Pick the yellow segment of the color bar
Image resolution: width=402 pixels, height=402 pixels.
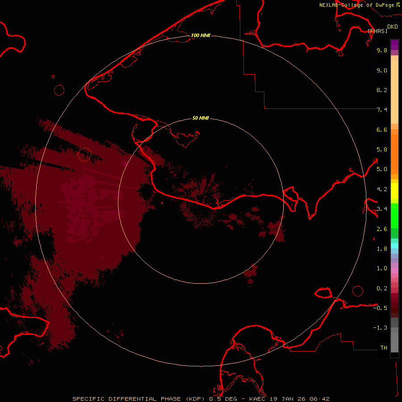point(394,191)
